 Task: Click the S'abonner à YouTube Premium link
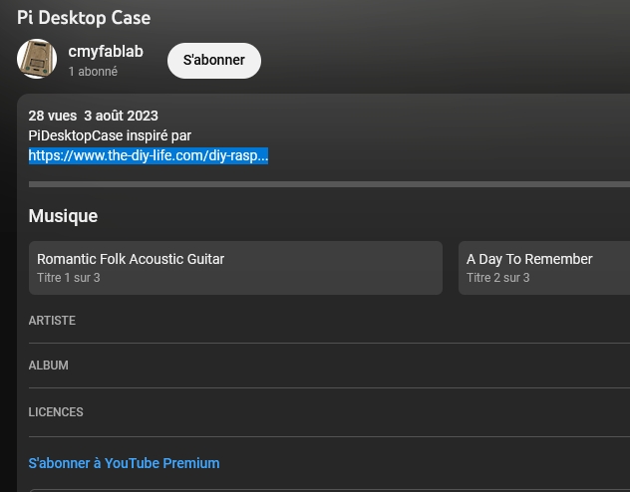click(125, 463)
